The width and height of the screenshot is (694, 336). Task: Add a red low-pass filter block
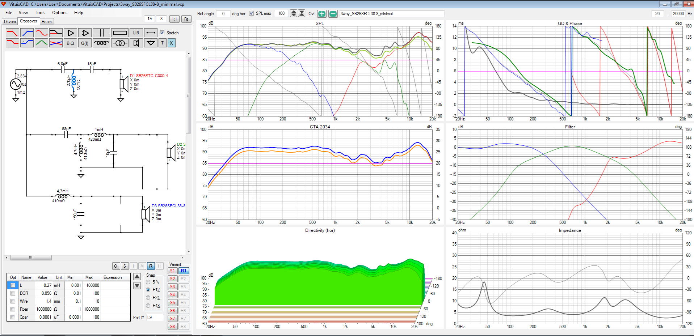(x=12, y=33)
